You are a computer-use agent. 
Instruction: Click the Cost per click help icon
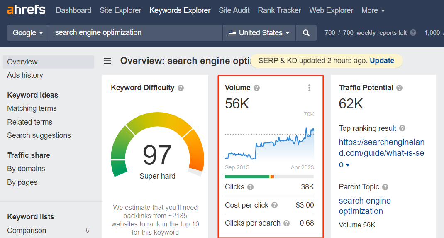coord(274,205)
